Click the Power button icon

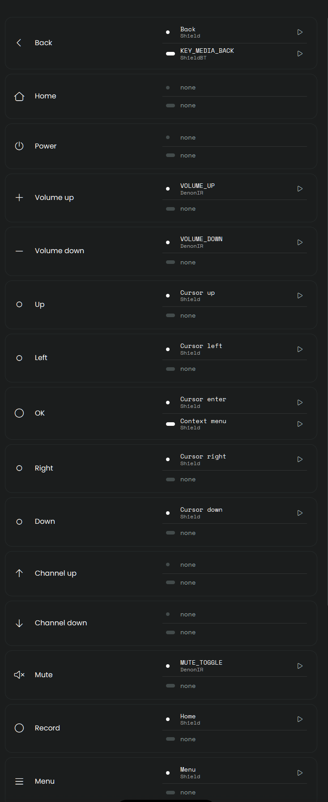tap(19, 146)
